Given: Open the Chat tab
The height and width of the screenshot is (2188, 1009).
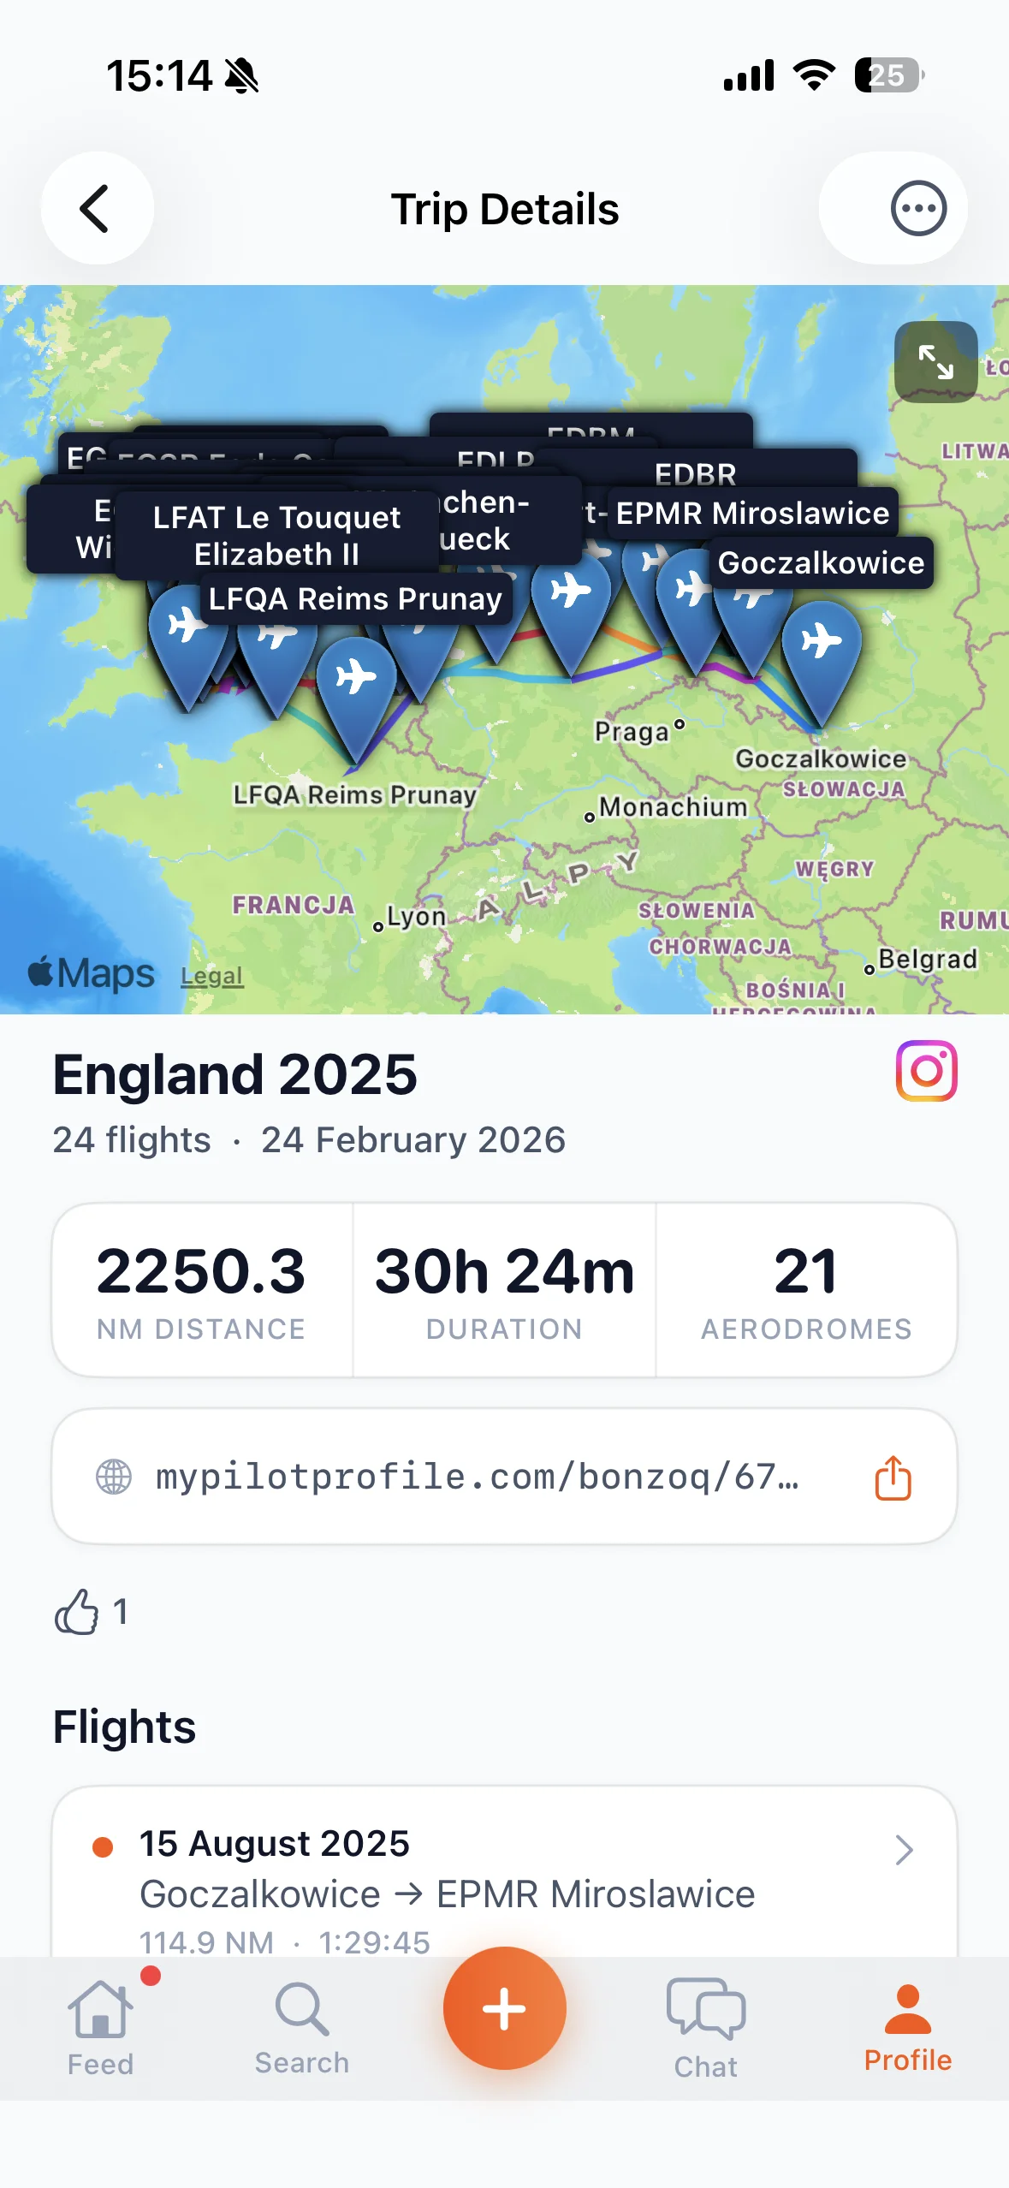Looking at the screenshot, I should coord(705,2027).
